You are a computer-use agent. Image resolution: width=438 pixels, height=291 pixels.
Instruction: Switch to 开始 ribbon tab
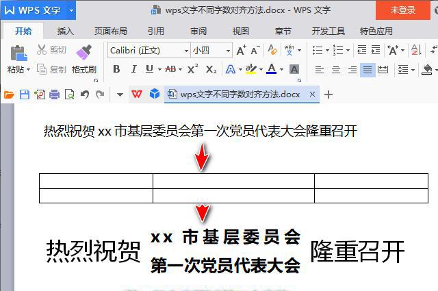[x=23, y=31]
